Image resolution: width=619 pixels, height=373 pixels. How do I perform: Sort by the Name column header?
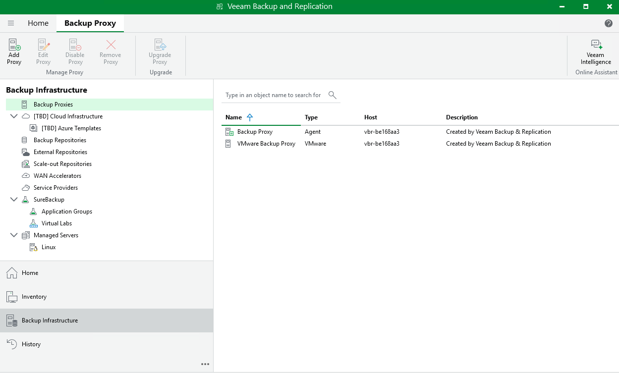pos(233,117)
